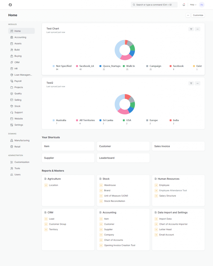213x266 pixels.
Task: Click the search command bar
Action: [x=154, y=4]
